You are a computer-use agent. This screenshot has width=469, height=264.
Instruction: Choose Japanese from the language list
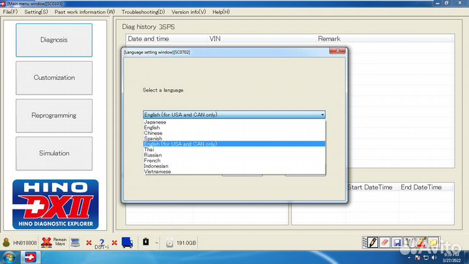click(155, 122)
